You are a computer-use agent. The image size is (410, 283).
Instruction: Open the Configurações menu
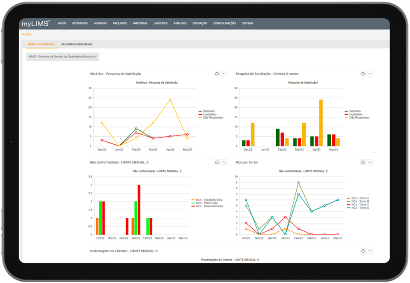pyautogui.click(x=224, y=23)
